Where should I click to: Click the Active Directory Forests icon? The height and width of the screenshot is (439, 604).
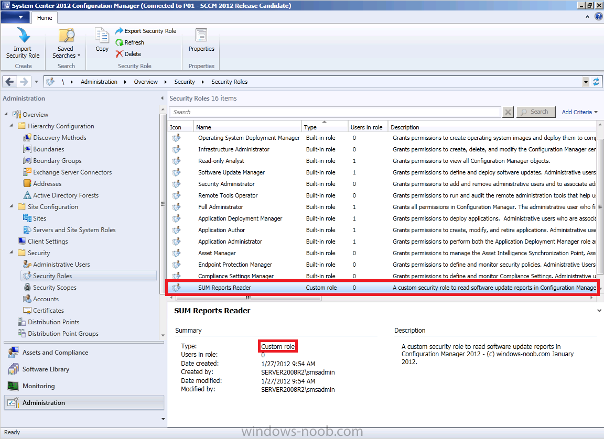(27, 195)
